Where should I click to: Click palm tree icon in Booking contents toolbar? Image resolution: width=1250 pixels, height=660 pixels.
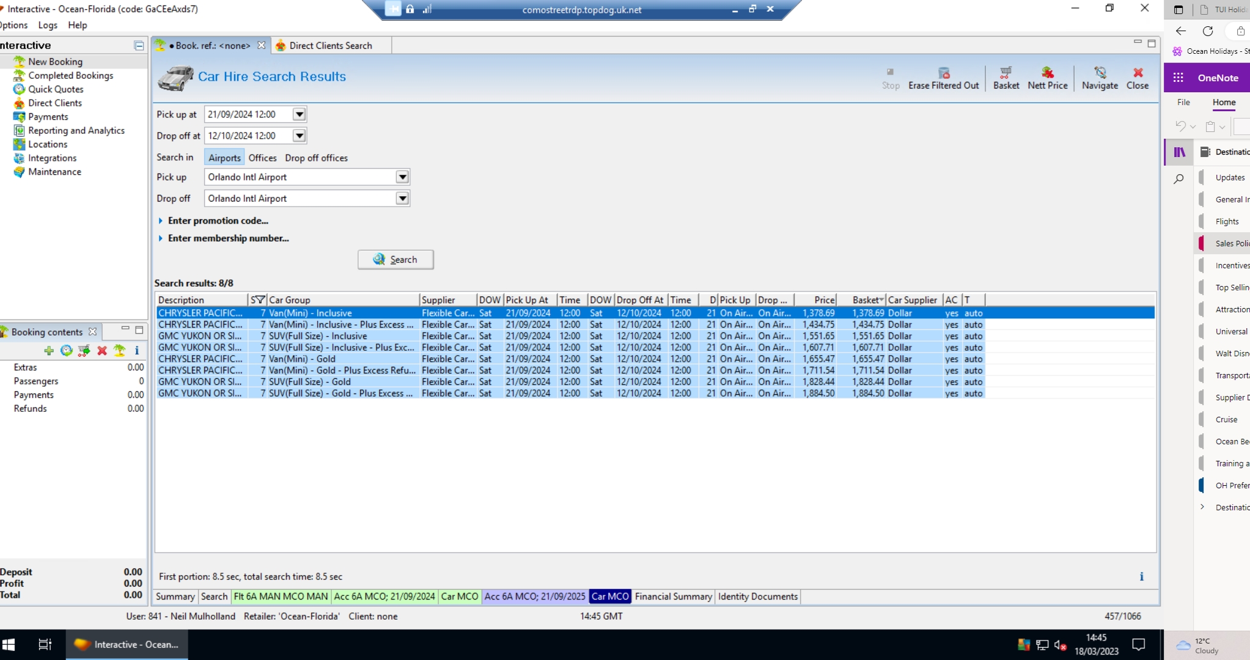(120, 350)
